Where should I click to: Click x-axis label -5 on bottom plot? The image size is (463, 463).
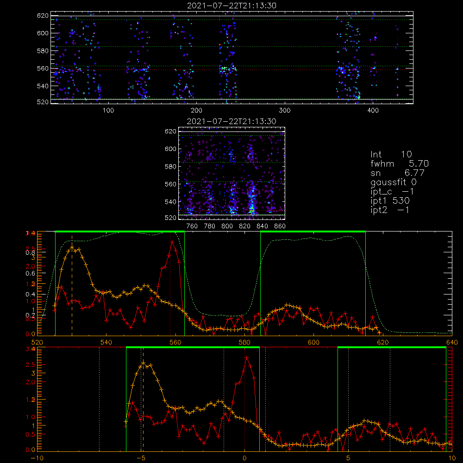pos(141,458)
